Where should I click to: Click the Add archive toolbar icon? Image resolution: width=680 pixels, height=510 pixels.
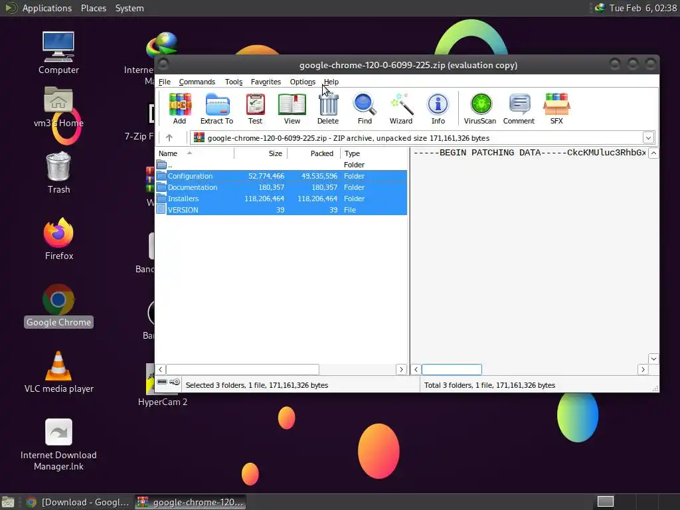coord(179,109)
